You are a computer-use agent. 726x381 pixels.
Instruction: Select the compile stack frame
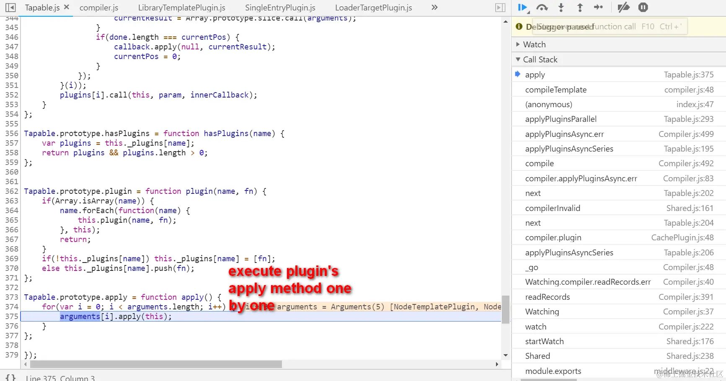[x=618, y=163]
